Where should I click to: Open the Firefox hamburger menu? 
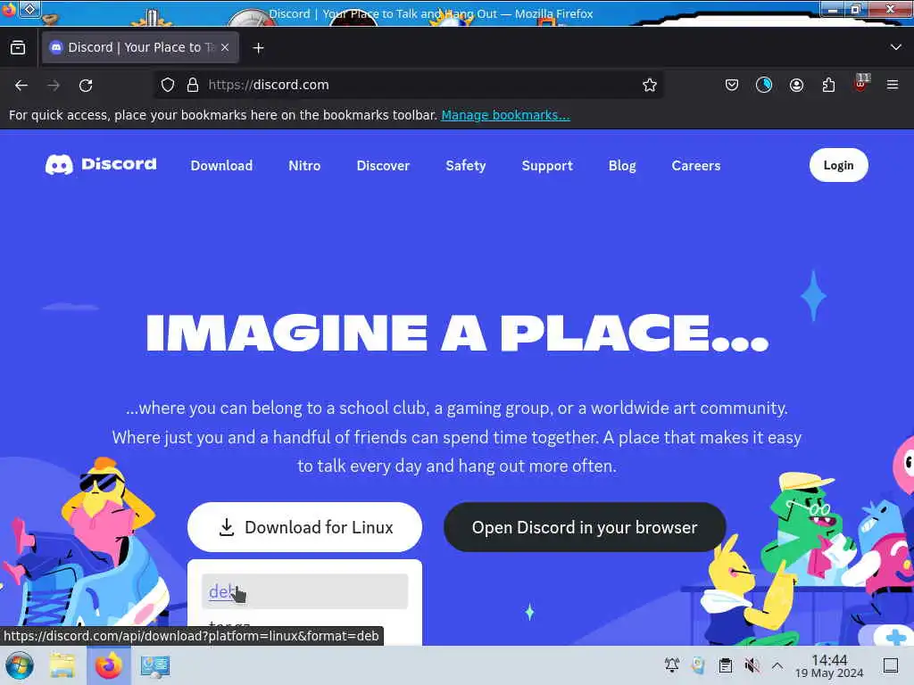click(893, 85)
